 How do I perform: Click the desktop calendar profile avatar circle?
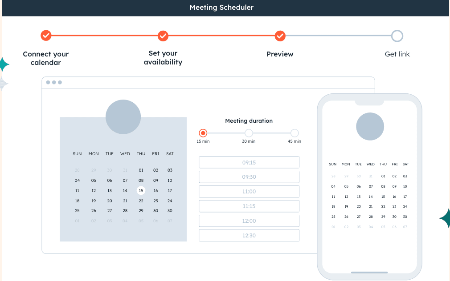(123, 117)
